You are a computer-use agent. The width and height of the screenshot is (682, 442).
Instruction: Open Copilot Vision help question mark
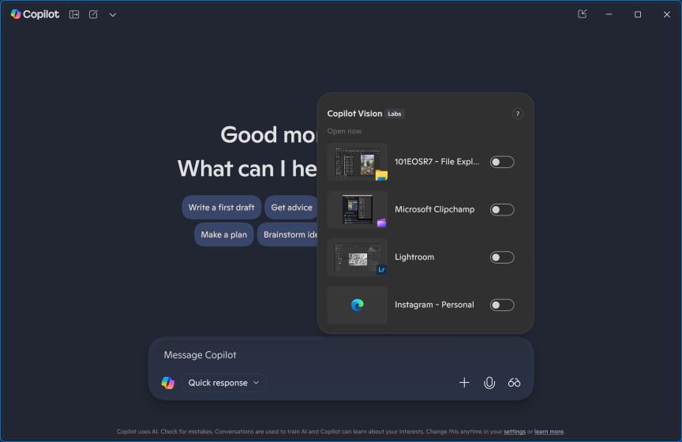518,114
